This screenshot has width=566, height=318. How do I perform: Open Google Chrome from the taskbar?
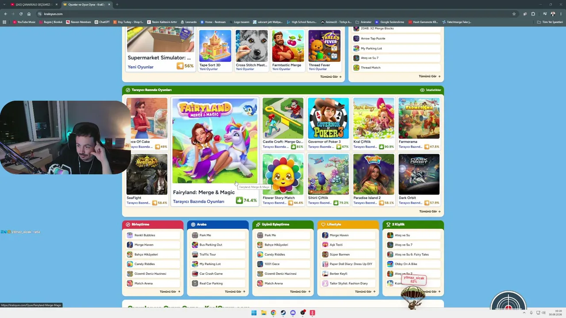click(273, 313)
